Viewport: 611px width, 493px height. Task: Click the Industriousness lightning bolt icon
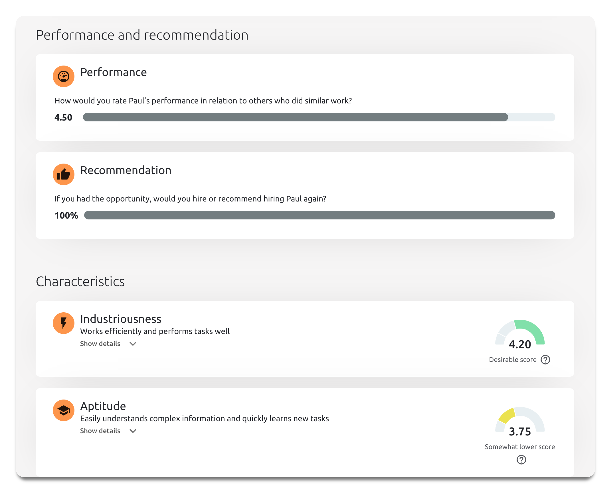(x=64, y=323)
